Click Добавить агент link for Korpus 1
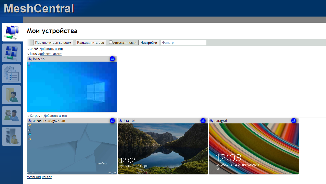 tap(55, 116)
